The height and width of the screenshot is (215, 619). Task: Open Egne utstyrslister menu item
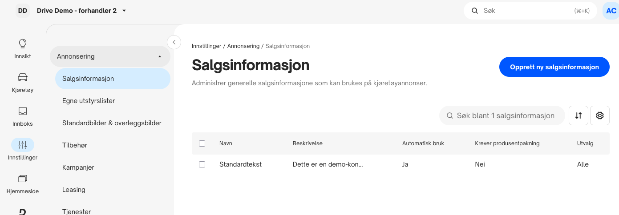[x=89, y=101]
